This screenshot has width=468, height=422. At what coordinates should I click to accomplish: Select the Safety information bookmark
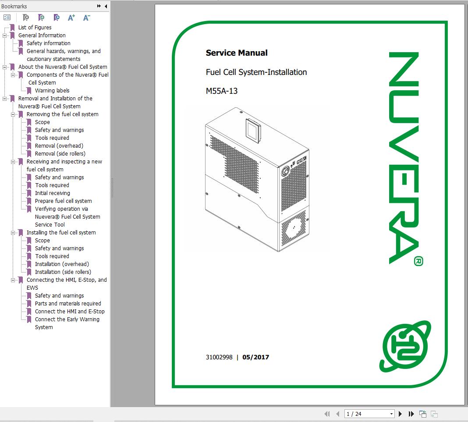pos(48,43)
